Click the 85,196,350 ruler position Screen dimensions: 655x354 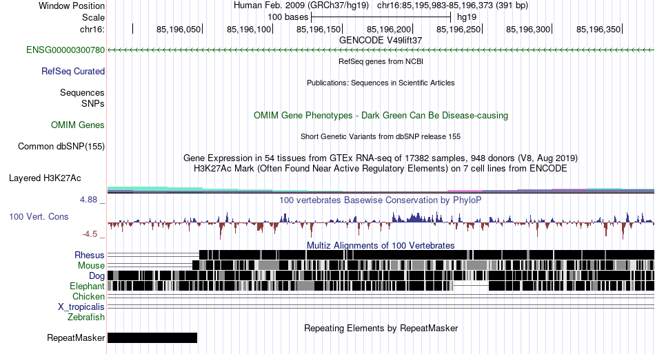(x=598, y=29)
